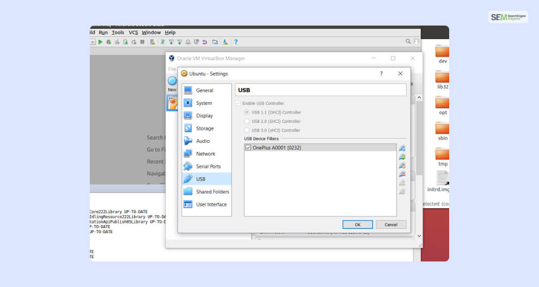Open the Run menu
The width and height of the screenshot is (539, 287).
click(103, 33)
